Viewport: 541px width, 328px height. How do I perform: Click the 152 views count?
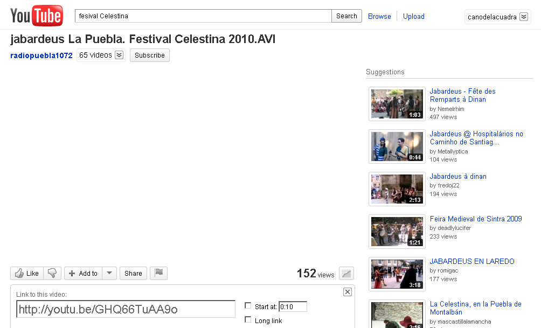315,274
